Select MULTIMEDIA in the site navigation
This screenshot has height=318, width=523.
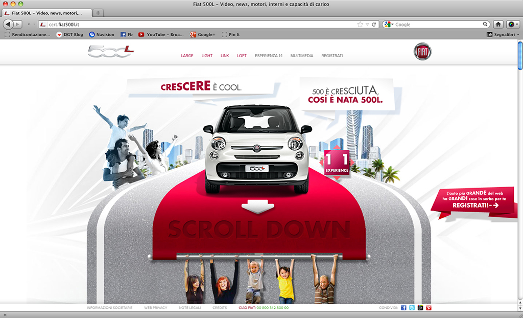point(301,56)
